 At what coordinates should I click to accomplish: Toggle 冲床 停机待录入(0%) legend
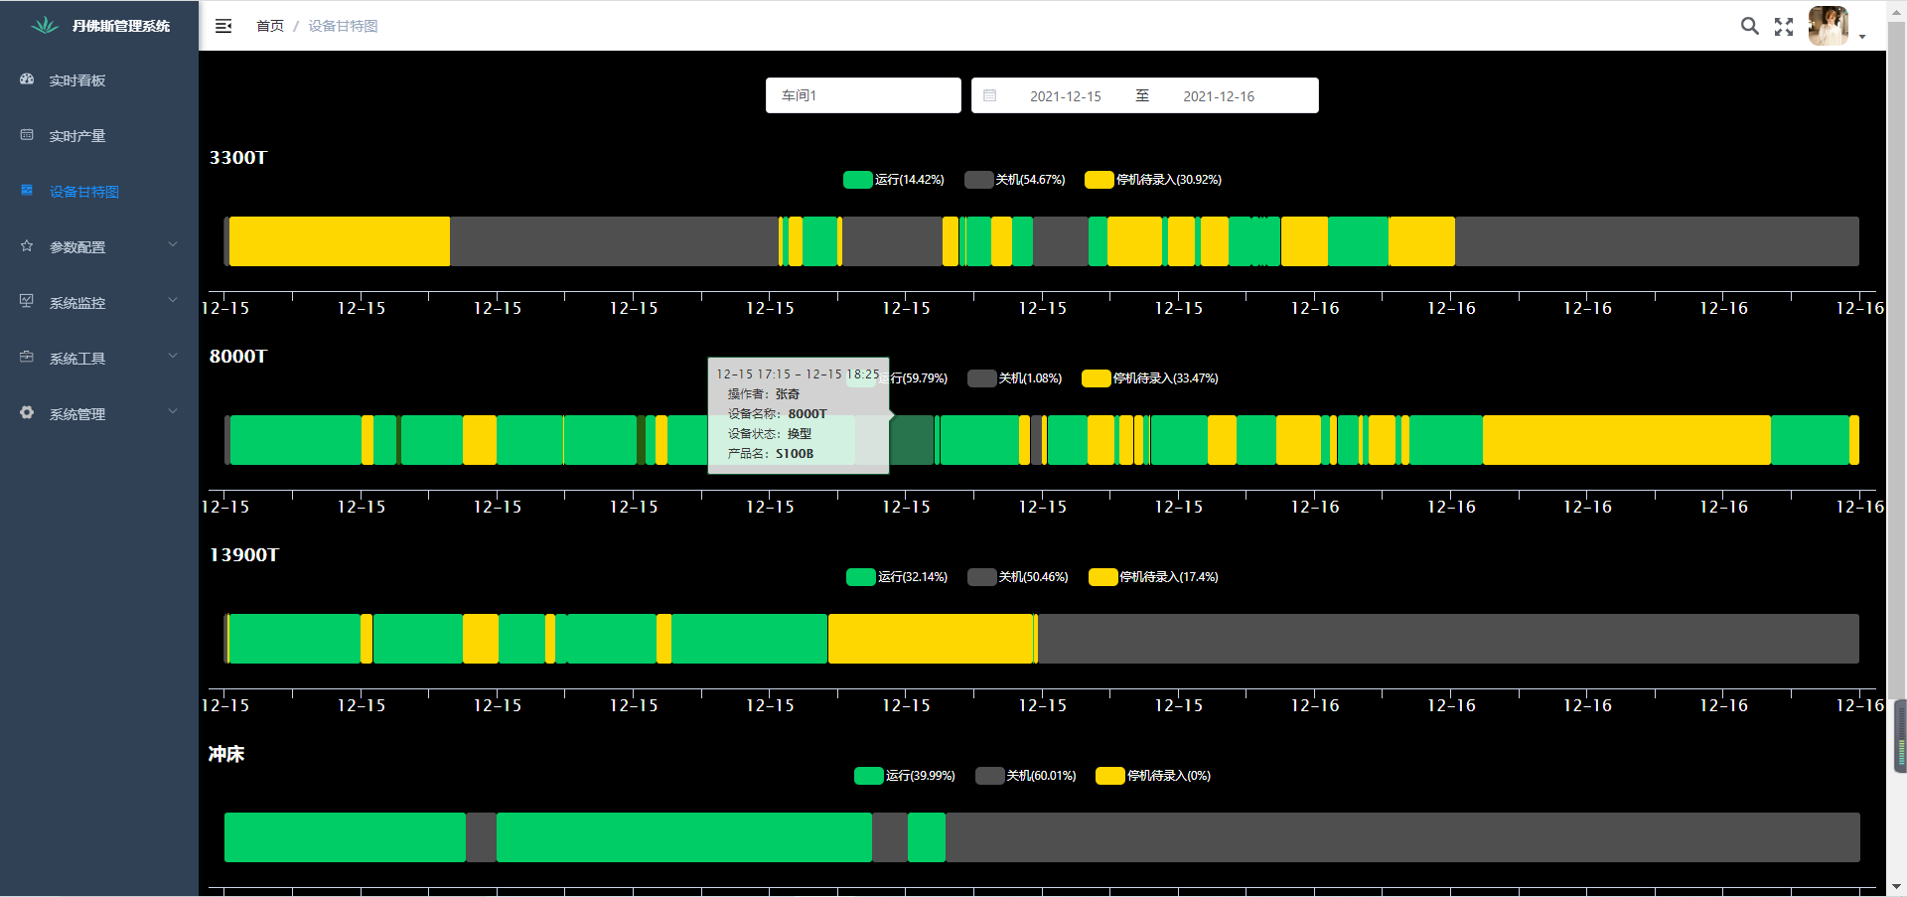[1153, 776]
